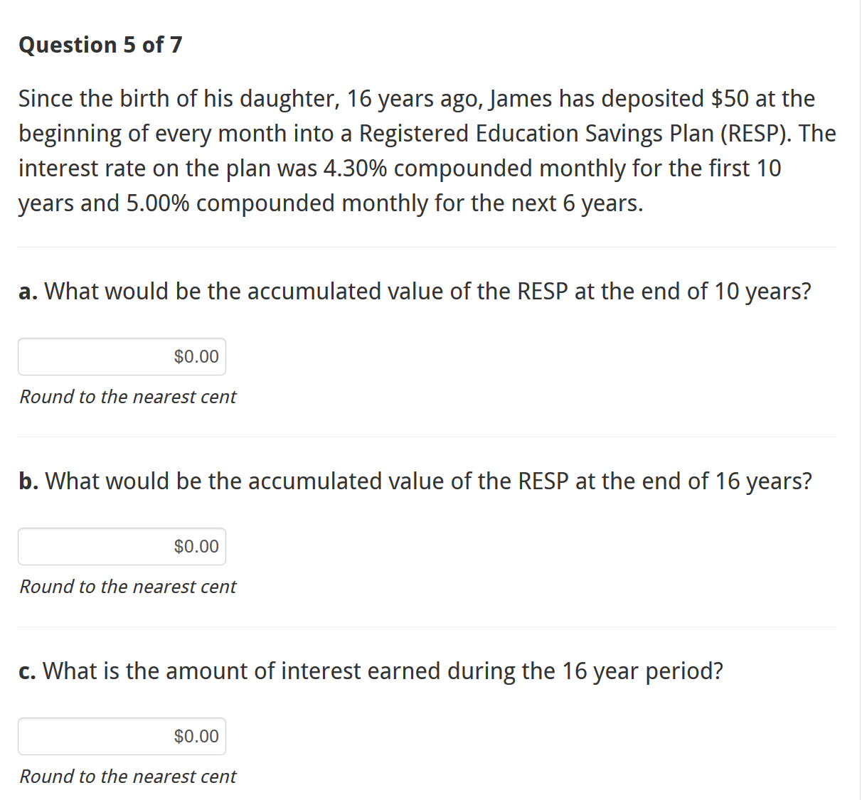Viewport: 862px width, 800px height.
Task: Click the answer field for part a
Action: tap(122, 356)
